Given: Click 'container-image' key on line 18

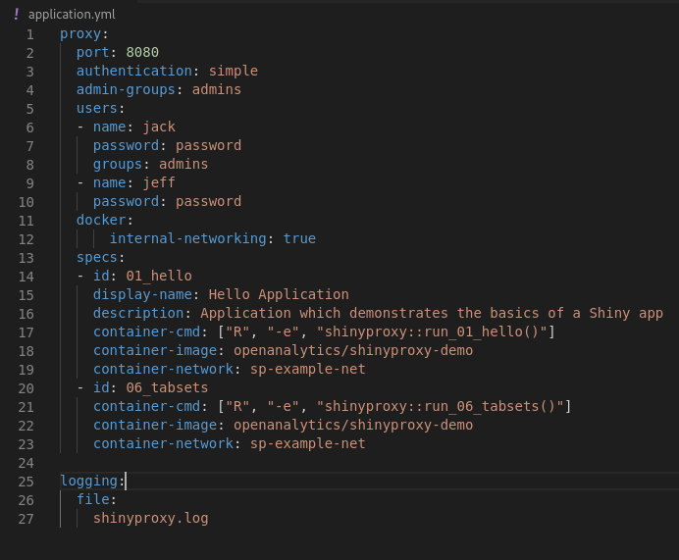Looking at the screenshot, I should coord(155,350).
